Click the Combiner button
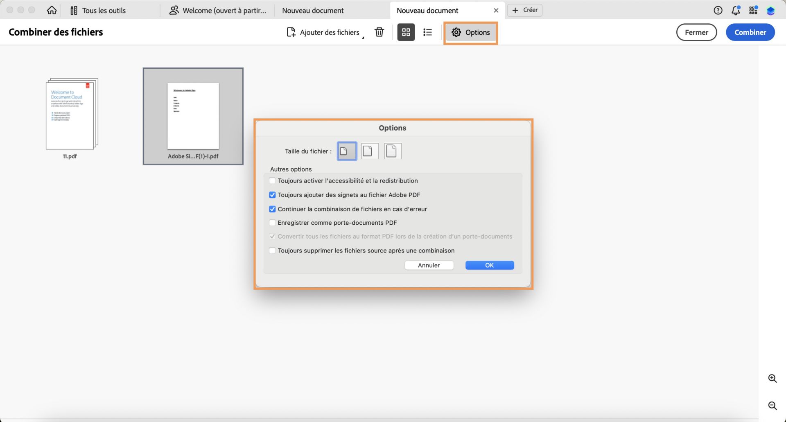786x422 pixels. 750,32
